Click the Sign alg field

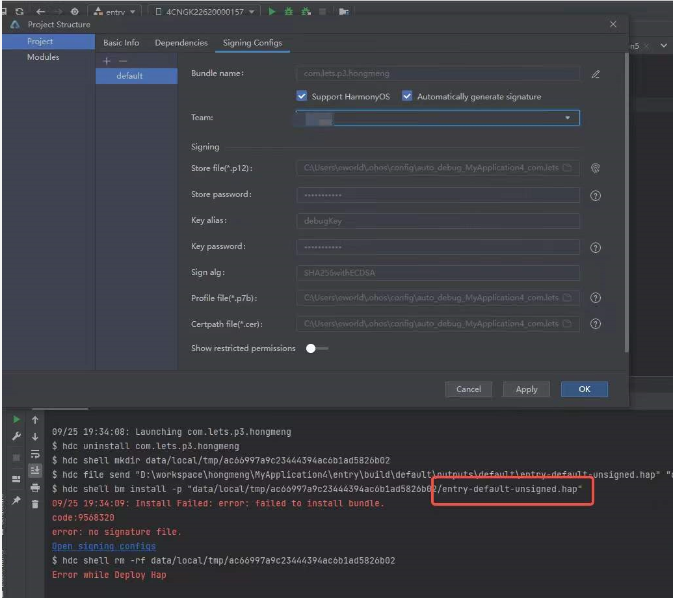438,273
